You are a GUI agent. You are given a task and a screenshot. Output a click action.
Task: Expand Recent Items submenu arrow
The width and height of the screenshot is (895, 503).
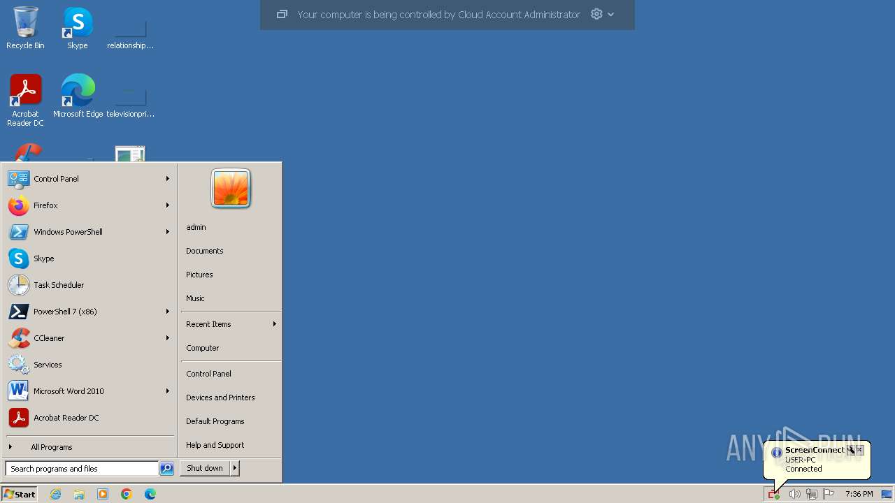[x=275, y=324]
